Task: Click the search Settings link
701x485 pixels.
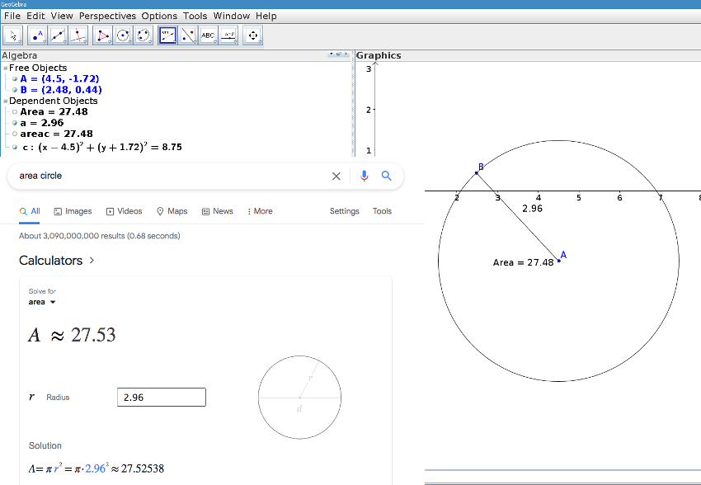Action: pyautogui.click(x=344, y=211)
